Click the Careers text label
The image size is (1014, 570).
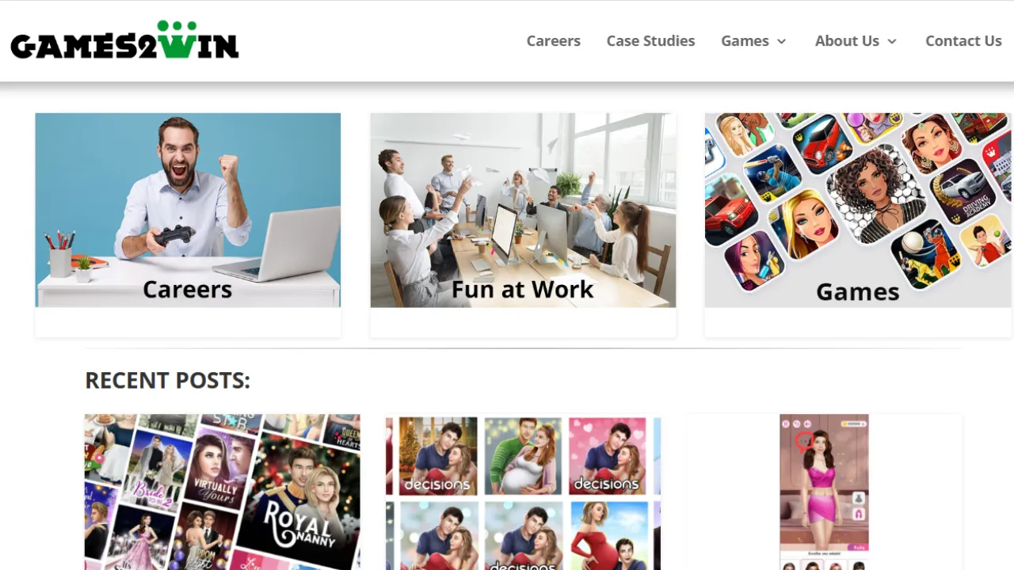(188, 290)
